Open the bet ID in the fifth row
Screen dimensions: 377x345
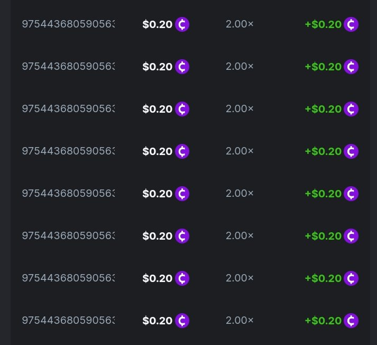(x=68, y=194)
